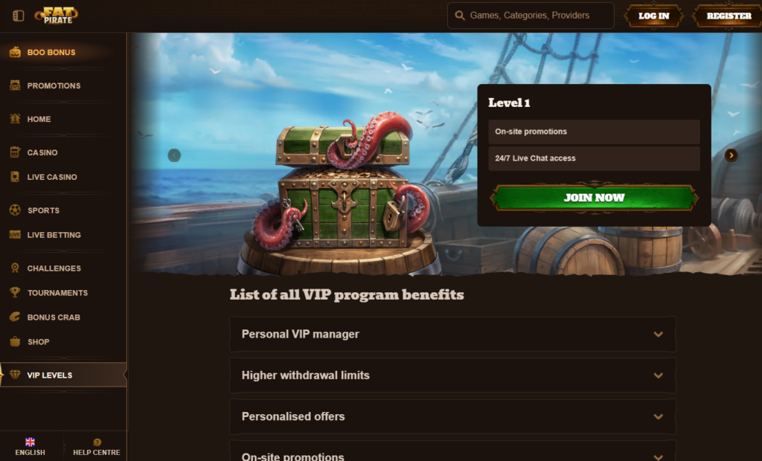Click the Casino slot machine icon
The image size is (762, 461).
click(15, 152)
